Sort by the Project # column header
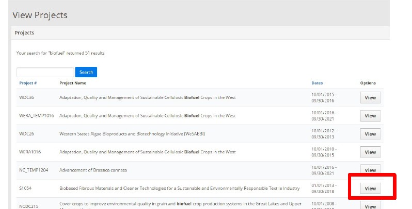The image size is (412, 209). pos(28,83)
